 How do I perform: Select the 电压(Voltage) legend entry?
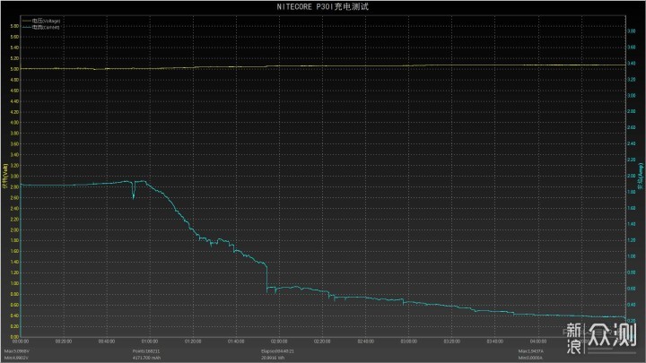click(x=46, y=21)
